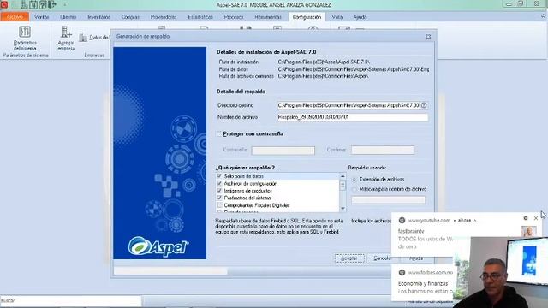Click Ruta de archivos comunes path text
The width and height of the screenshot is (548, 308).
[x=323, y=76]
